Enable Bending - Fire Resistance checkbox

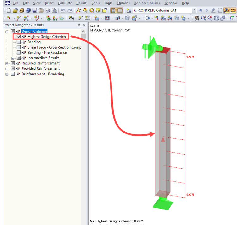click(19, 52)
